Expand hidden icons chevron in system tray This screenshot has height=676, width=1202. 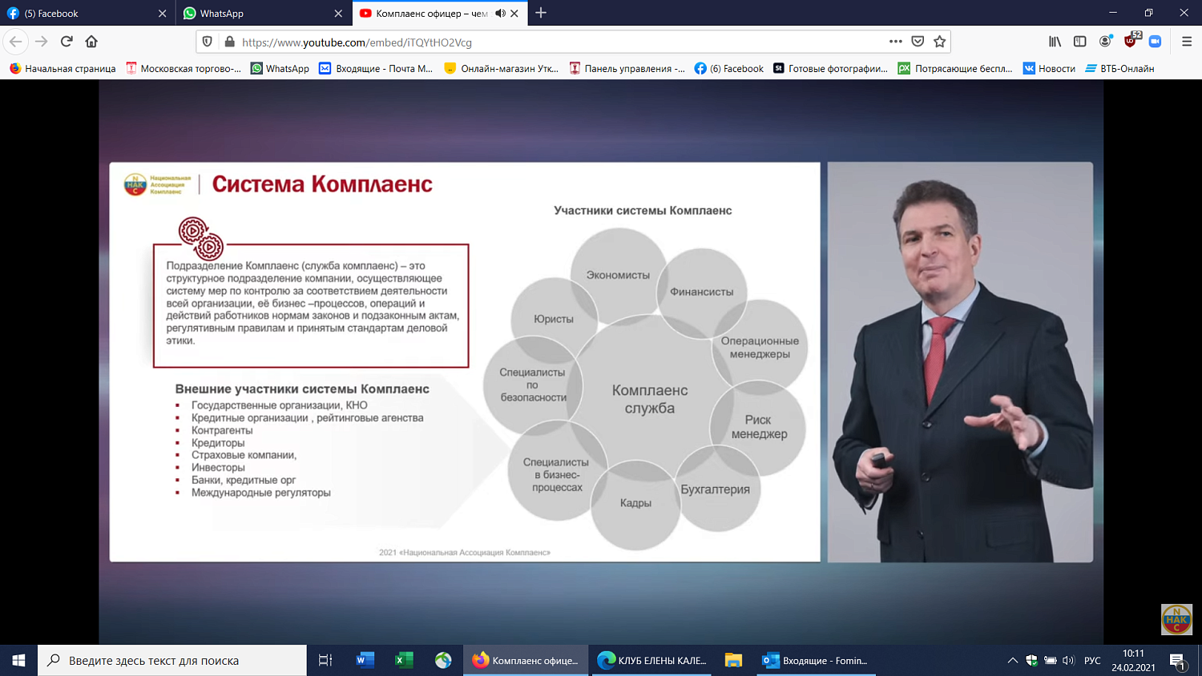click(1013, 660)
